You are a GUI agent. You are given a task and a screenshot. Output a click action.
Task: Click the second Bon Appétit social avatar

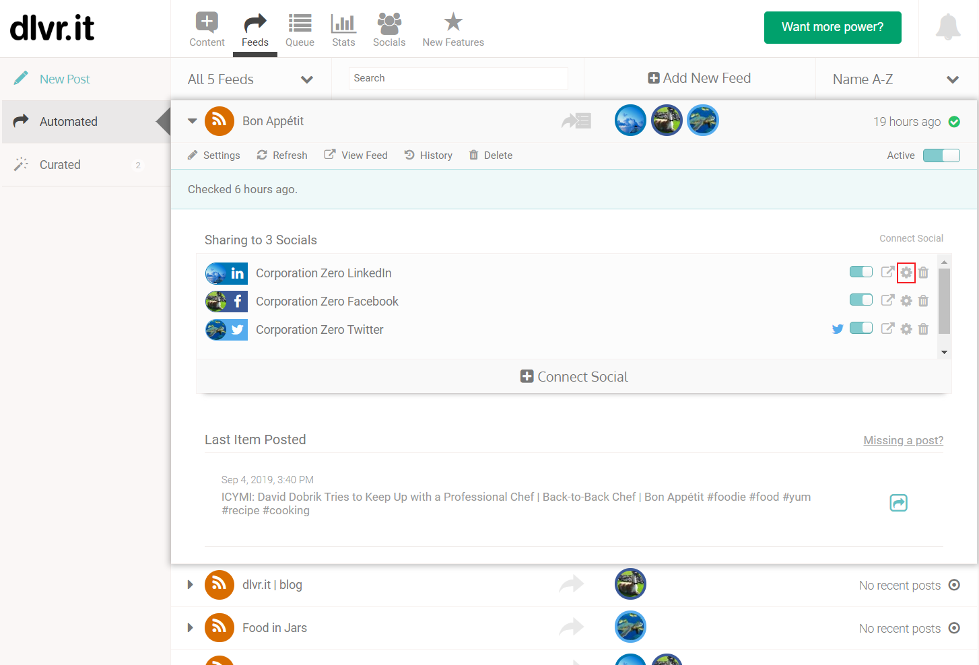(x=667, y=120)
